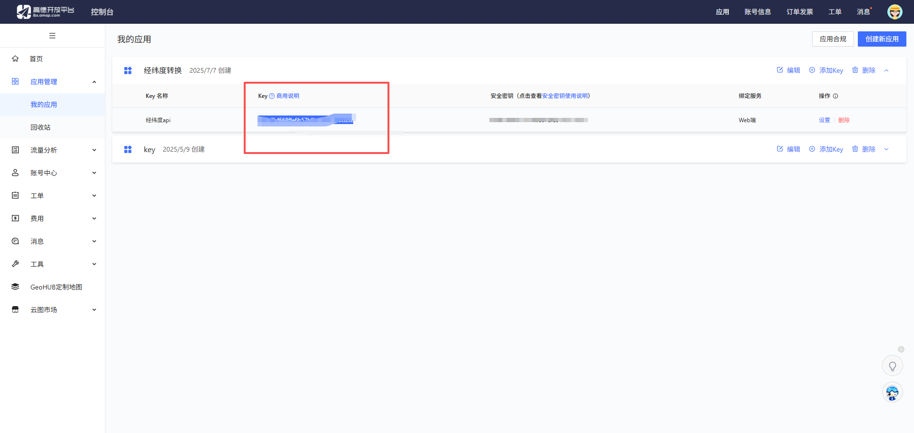
Task: Expand the 费用 sidebar section
Action: (94, 219)
